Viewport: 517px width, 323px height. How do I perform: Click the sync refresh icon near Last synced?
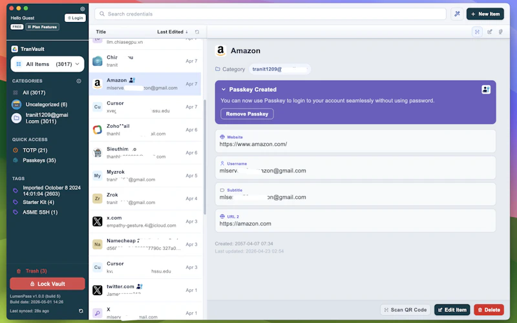[x=81, y=311]
